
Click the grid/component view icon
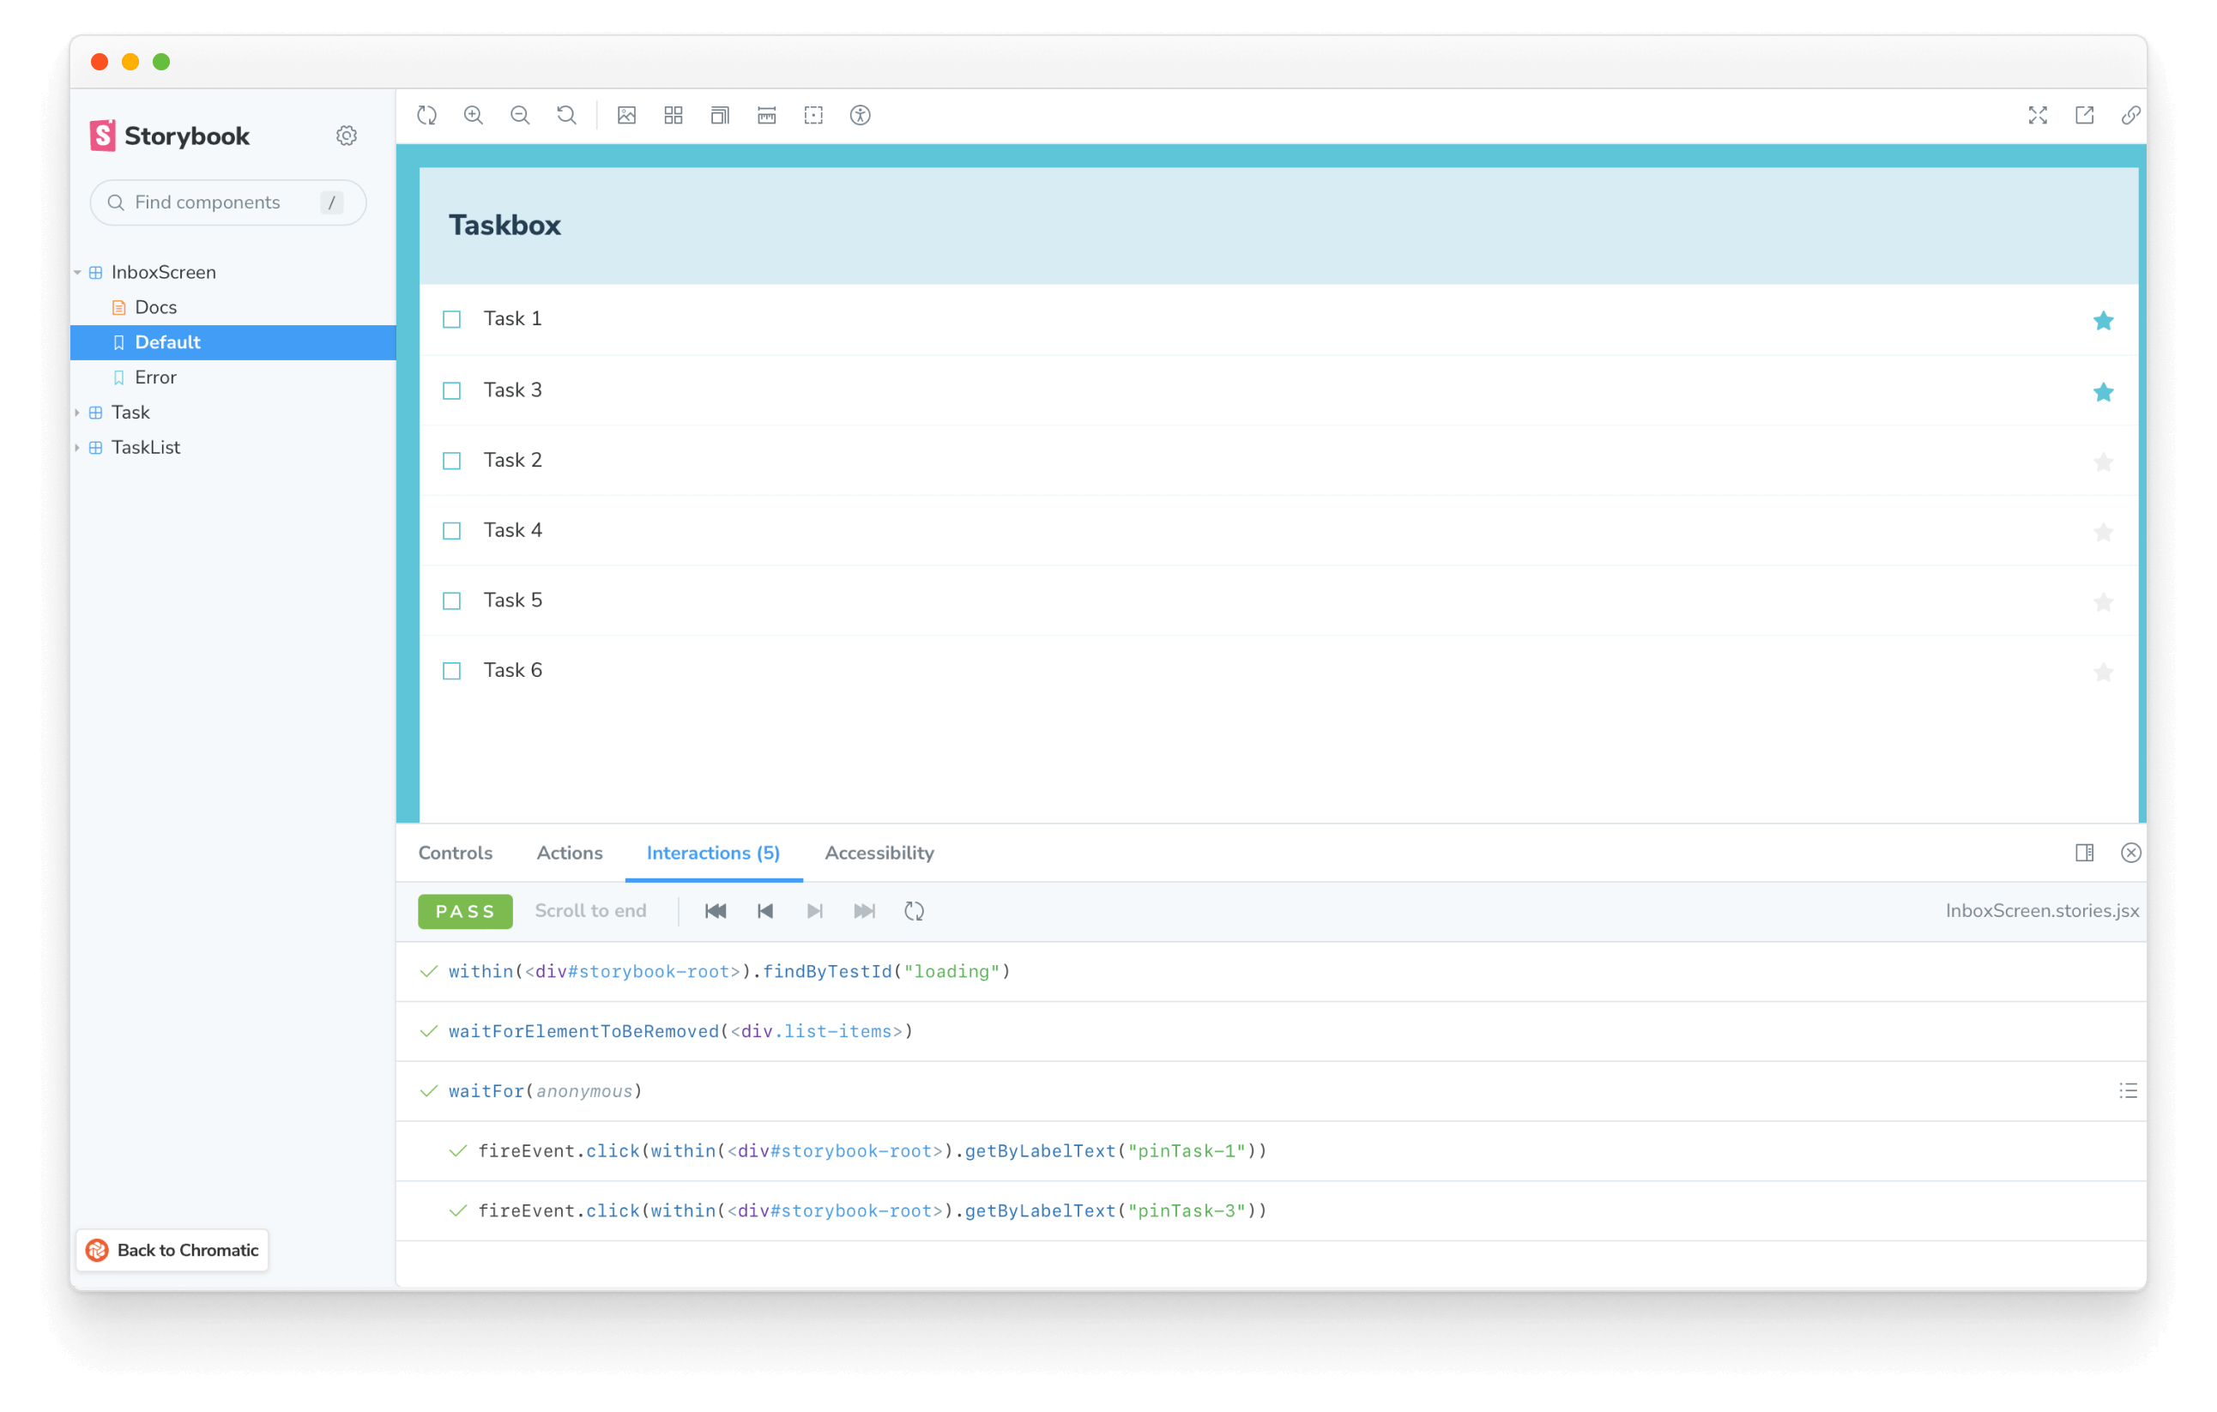pos(672,115)
